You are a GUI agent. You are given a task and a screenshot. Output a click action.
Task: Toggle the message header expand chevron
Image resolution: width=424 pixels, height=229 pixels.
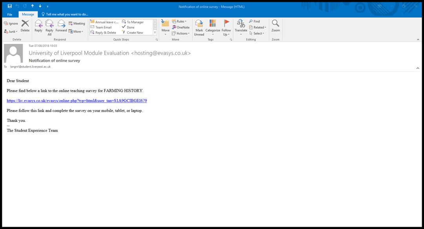[x=418, y=68]
